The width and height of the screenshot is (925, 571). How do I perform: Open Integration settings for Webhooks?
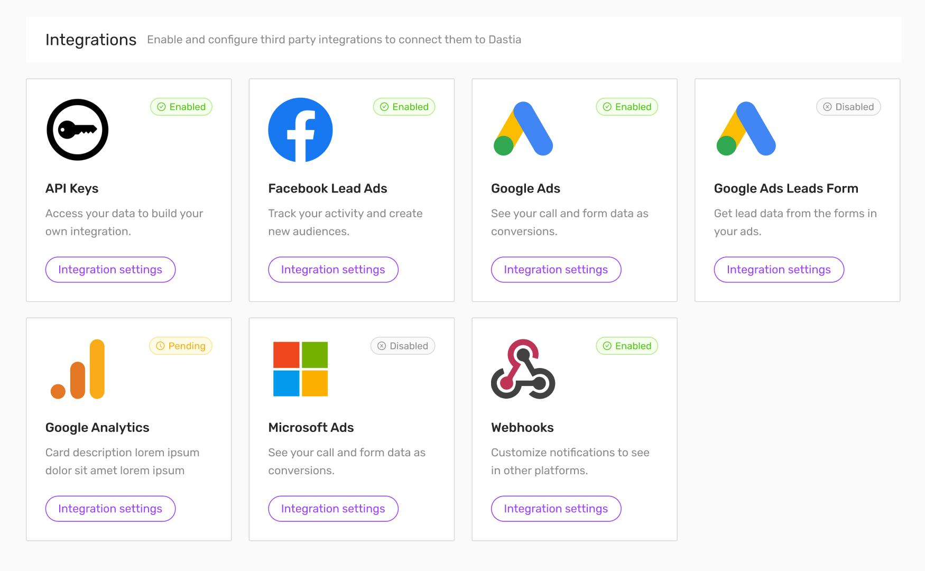coord(556,509)
